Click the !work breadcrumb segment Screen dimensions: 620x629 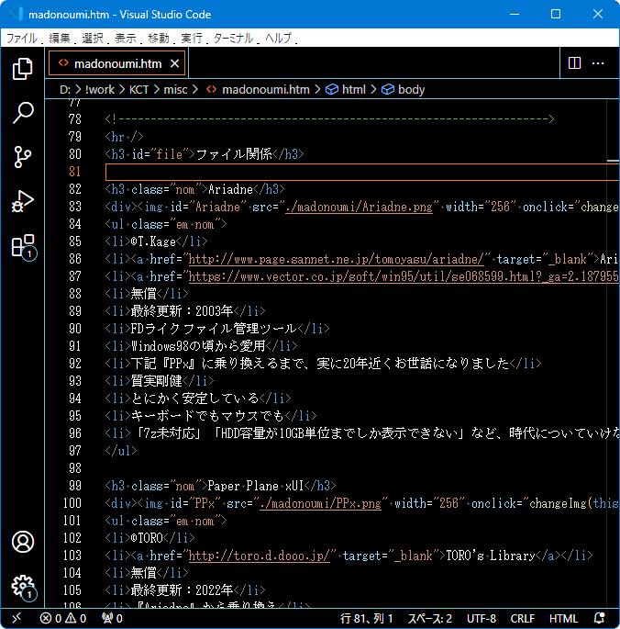[99, 89]
